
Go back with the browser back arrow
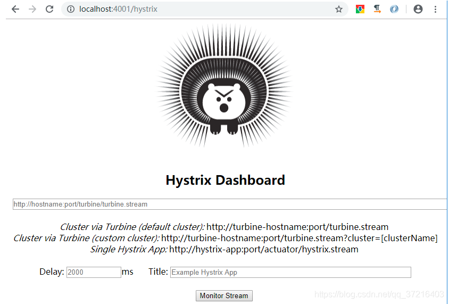point(15,9)
